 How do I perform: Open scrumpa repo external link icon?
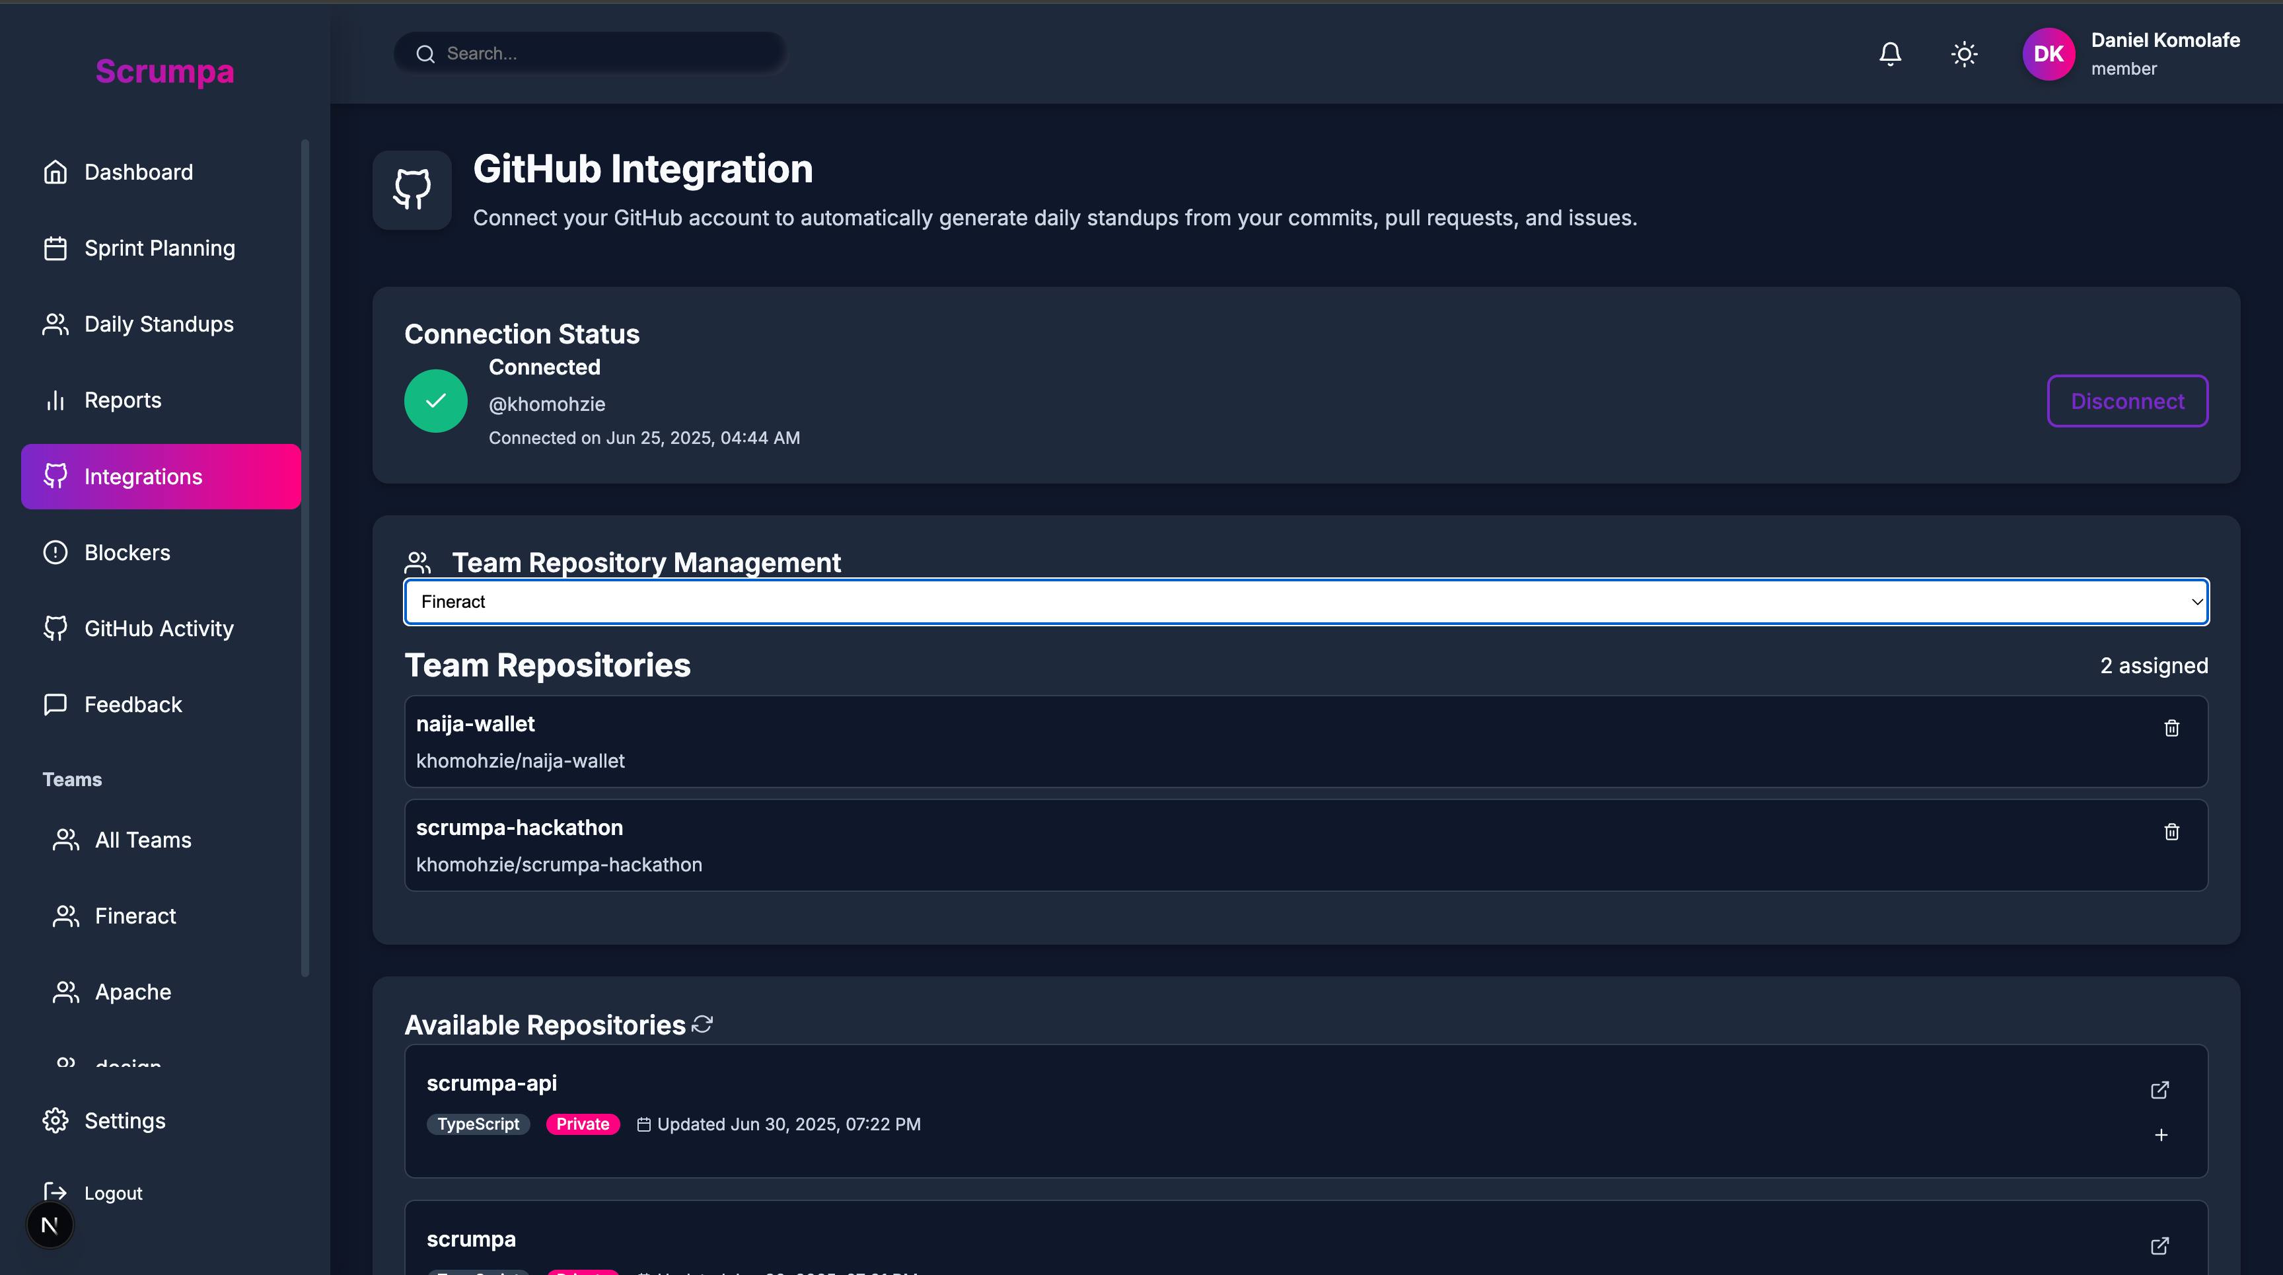(2160, 1246)
